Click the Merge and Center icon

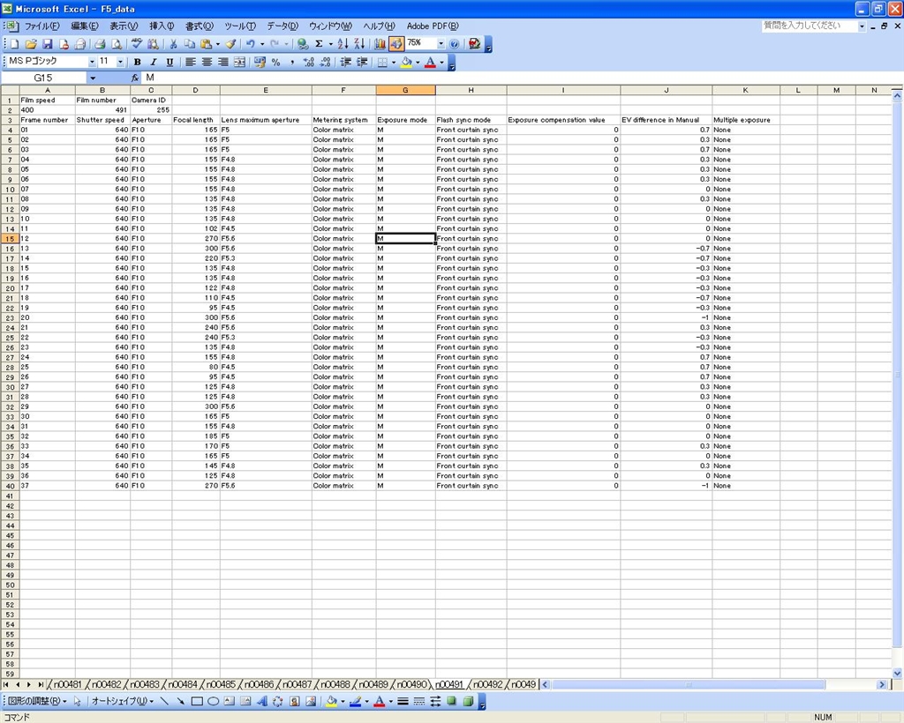239,63
